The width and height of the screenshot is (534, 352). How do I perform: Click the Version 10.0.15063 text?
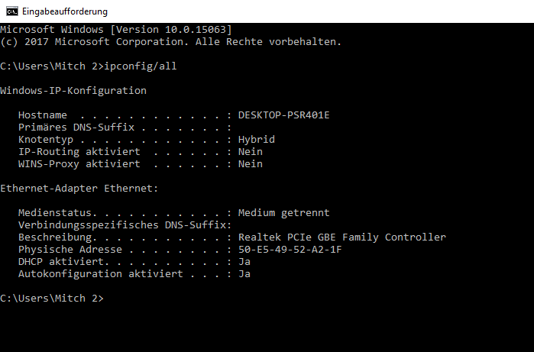(x=171, y=30)
